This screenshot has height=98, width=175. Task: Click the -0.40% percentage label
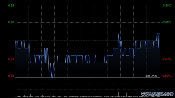pyautogui.click(x=166, y=59)
